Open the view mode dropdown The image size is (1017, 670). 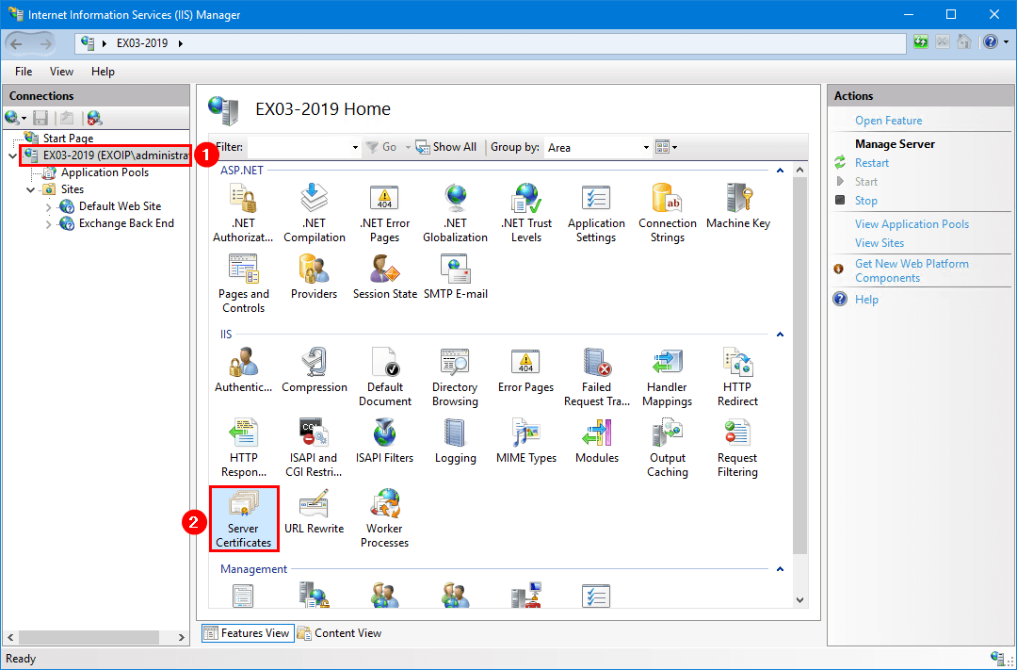tap(666, 147)
